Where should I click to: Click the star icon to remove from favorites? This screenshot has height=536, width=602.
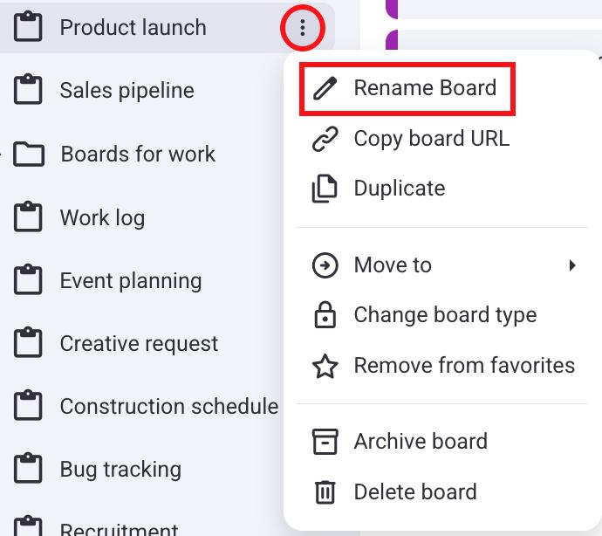[325, 366]
